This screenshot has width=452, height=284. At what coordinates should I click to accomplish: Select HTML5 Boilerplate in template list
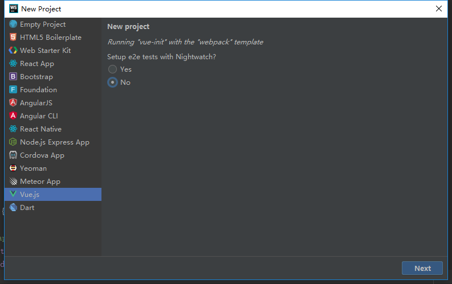pyautogui.click(x=51, y=38)
